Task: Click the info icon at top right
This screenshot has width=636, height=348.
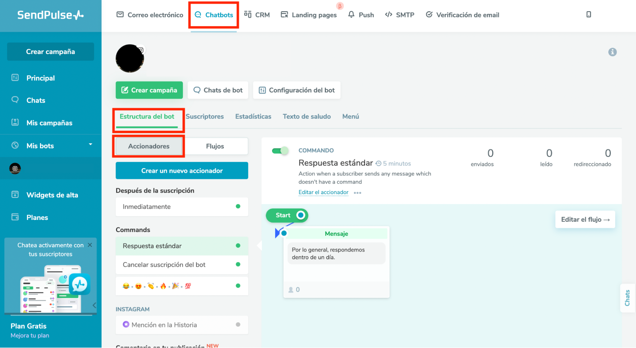Action: tap(612, 52)
